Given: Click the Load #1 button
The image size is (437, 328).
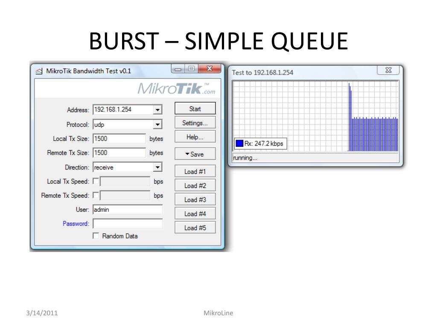Looking at the screenshot, I should [x=195, y=171].
